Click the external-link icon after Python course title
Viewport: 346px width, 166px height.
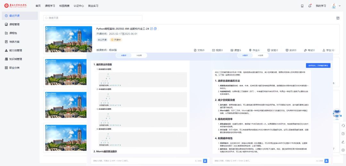151,29
